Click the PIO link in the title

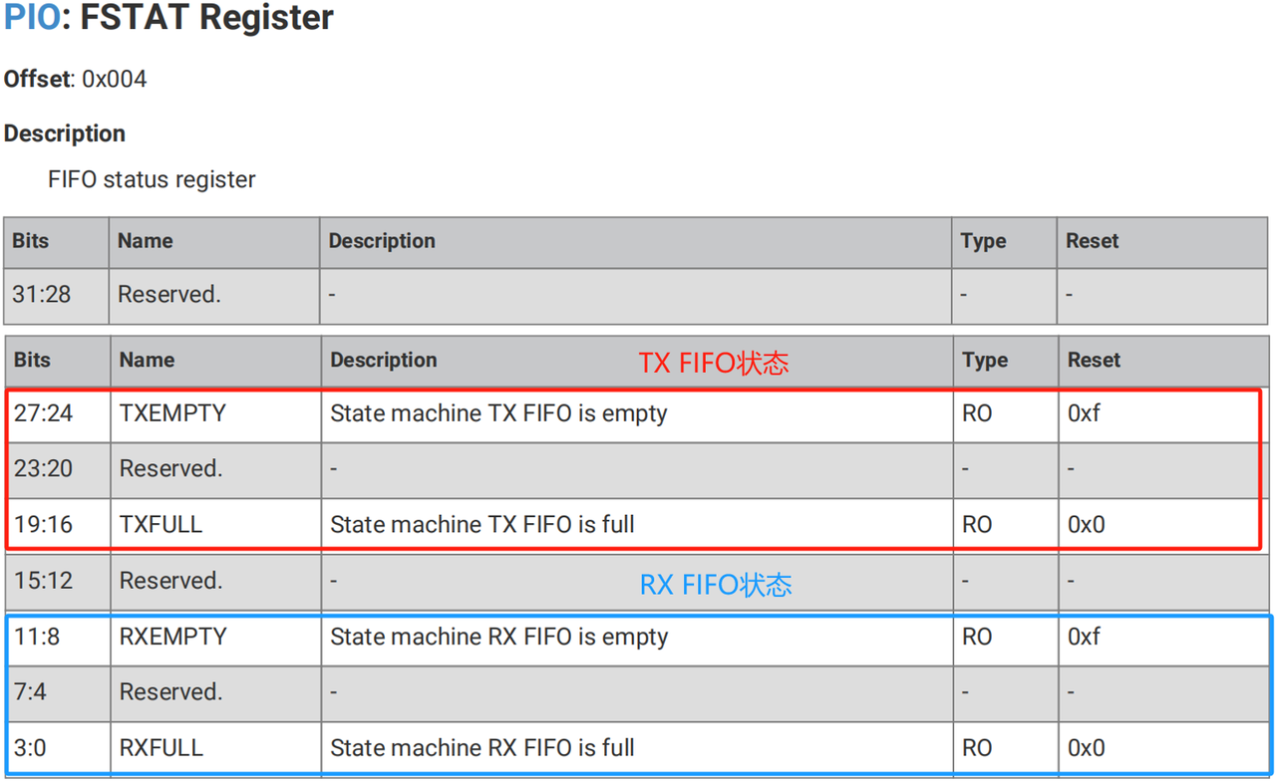[x=32, y=17]
